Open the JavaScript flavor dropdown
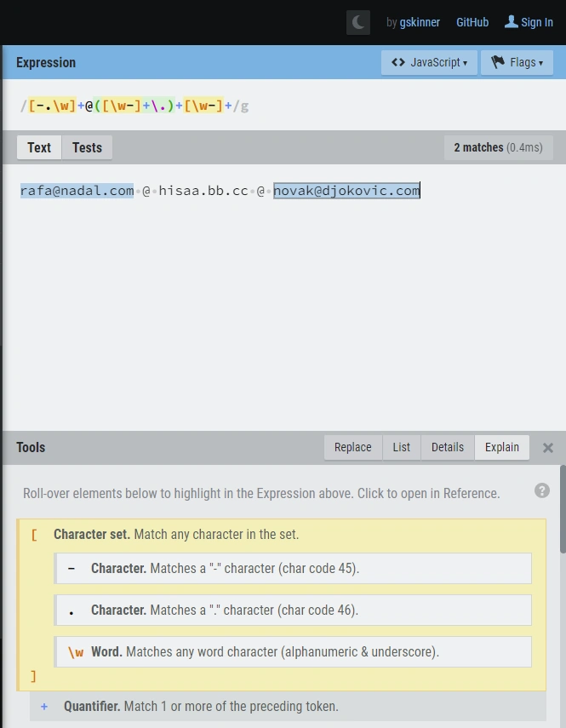Image resolution: width=566 pixels, height=728 pixels. (x=429, y=62)
